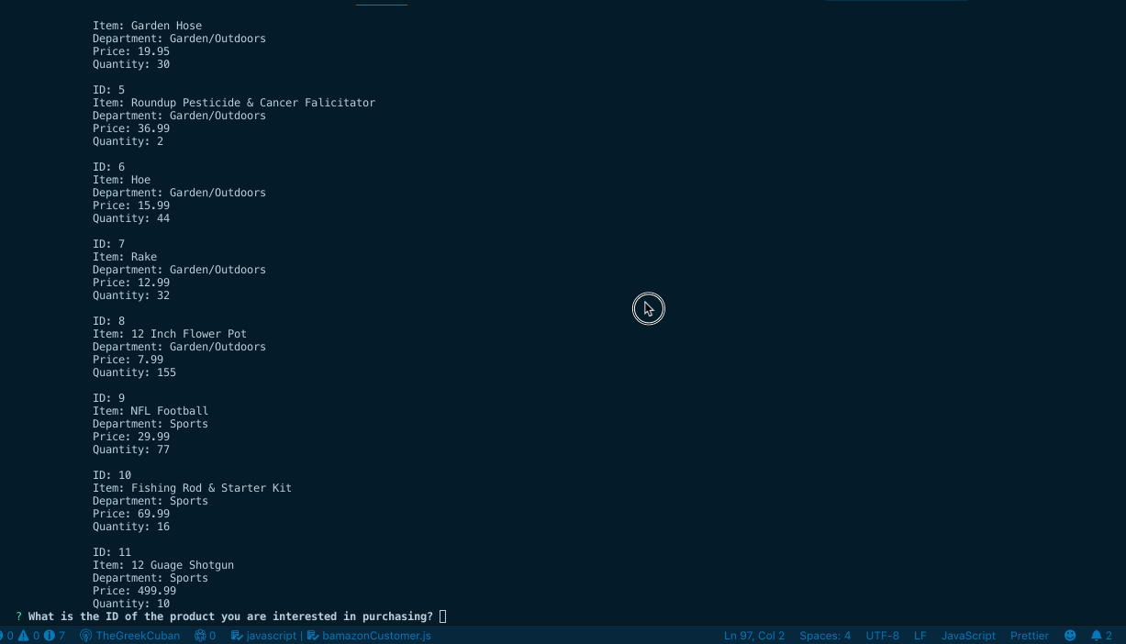Click 'Price: 19.95' line
This screenshot has width=1126, height=644.
[131, 51]
